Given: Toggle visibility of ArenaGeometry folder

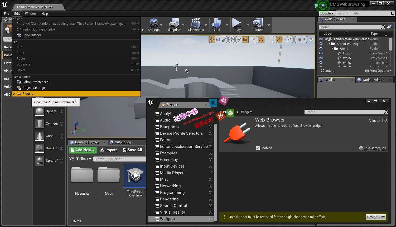Looking at the screenshot, I should (x=321, y=44).
